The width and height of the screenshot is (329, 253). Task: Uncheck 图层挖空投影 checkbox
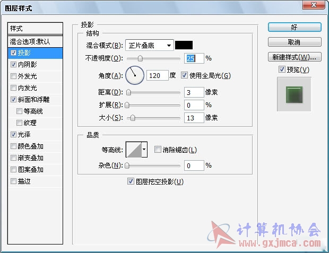(x=131, y=181)
